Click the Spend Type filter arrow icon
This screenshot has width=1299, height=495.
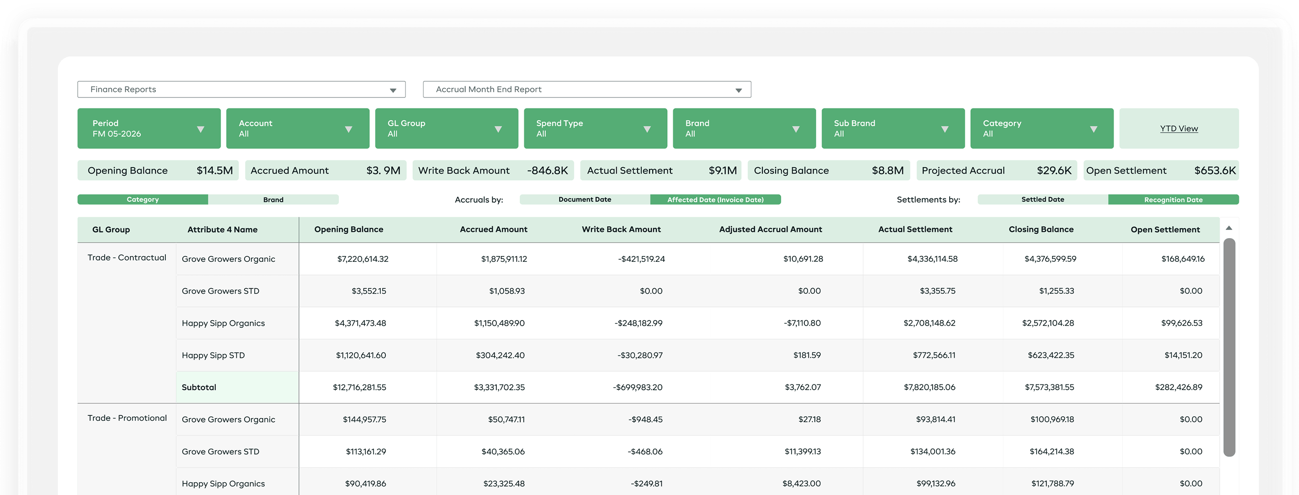[647, 129]
